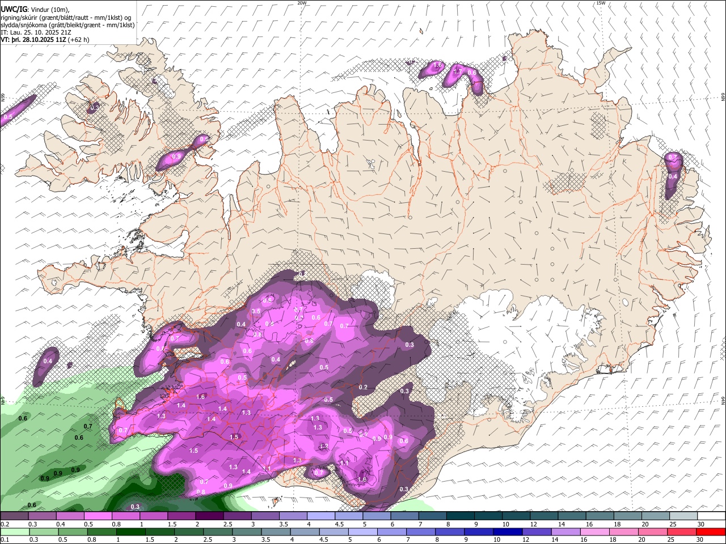Select the 'IT: Lau. 25. 10. 2025 21Z' line
Viewport: 726px width, 544px height.
pyautogui.click(x=36, y=32)
